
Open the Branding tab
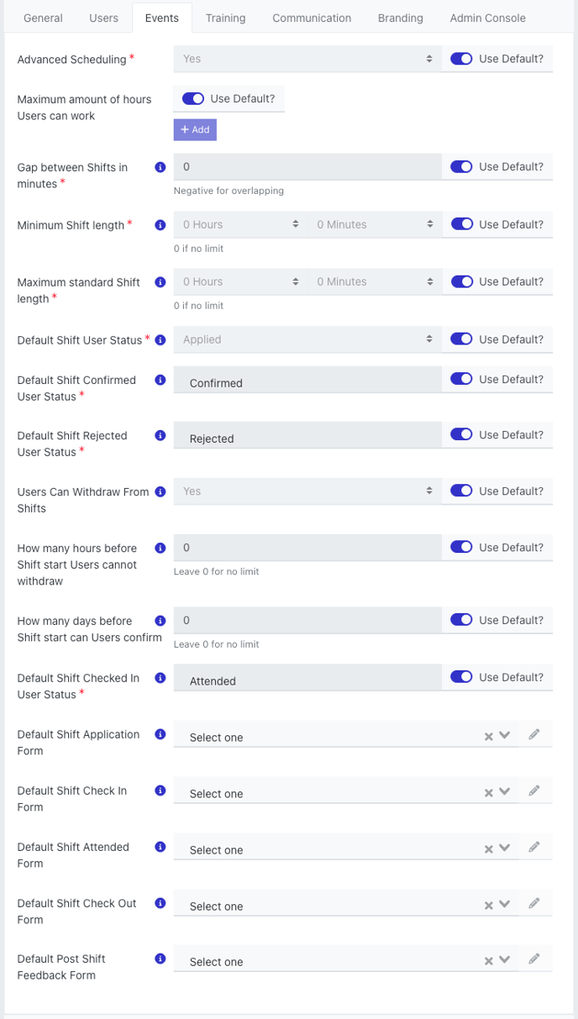click(401, 18)
